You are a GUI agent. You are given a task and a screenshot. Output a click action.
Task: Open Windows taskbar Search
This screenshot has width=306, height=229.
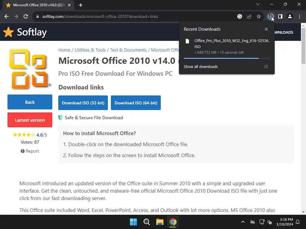[146, 222]
